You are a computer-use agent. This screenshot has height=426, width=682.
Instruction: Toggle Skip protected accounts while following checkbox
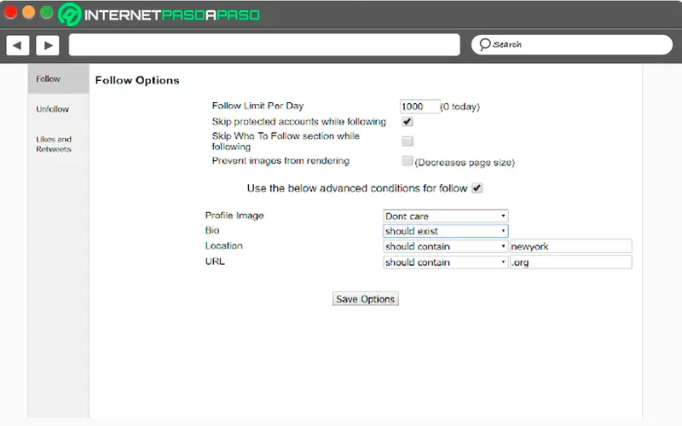407,122
